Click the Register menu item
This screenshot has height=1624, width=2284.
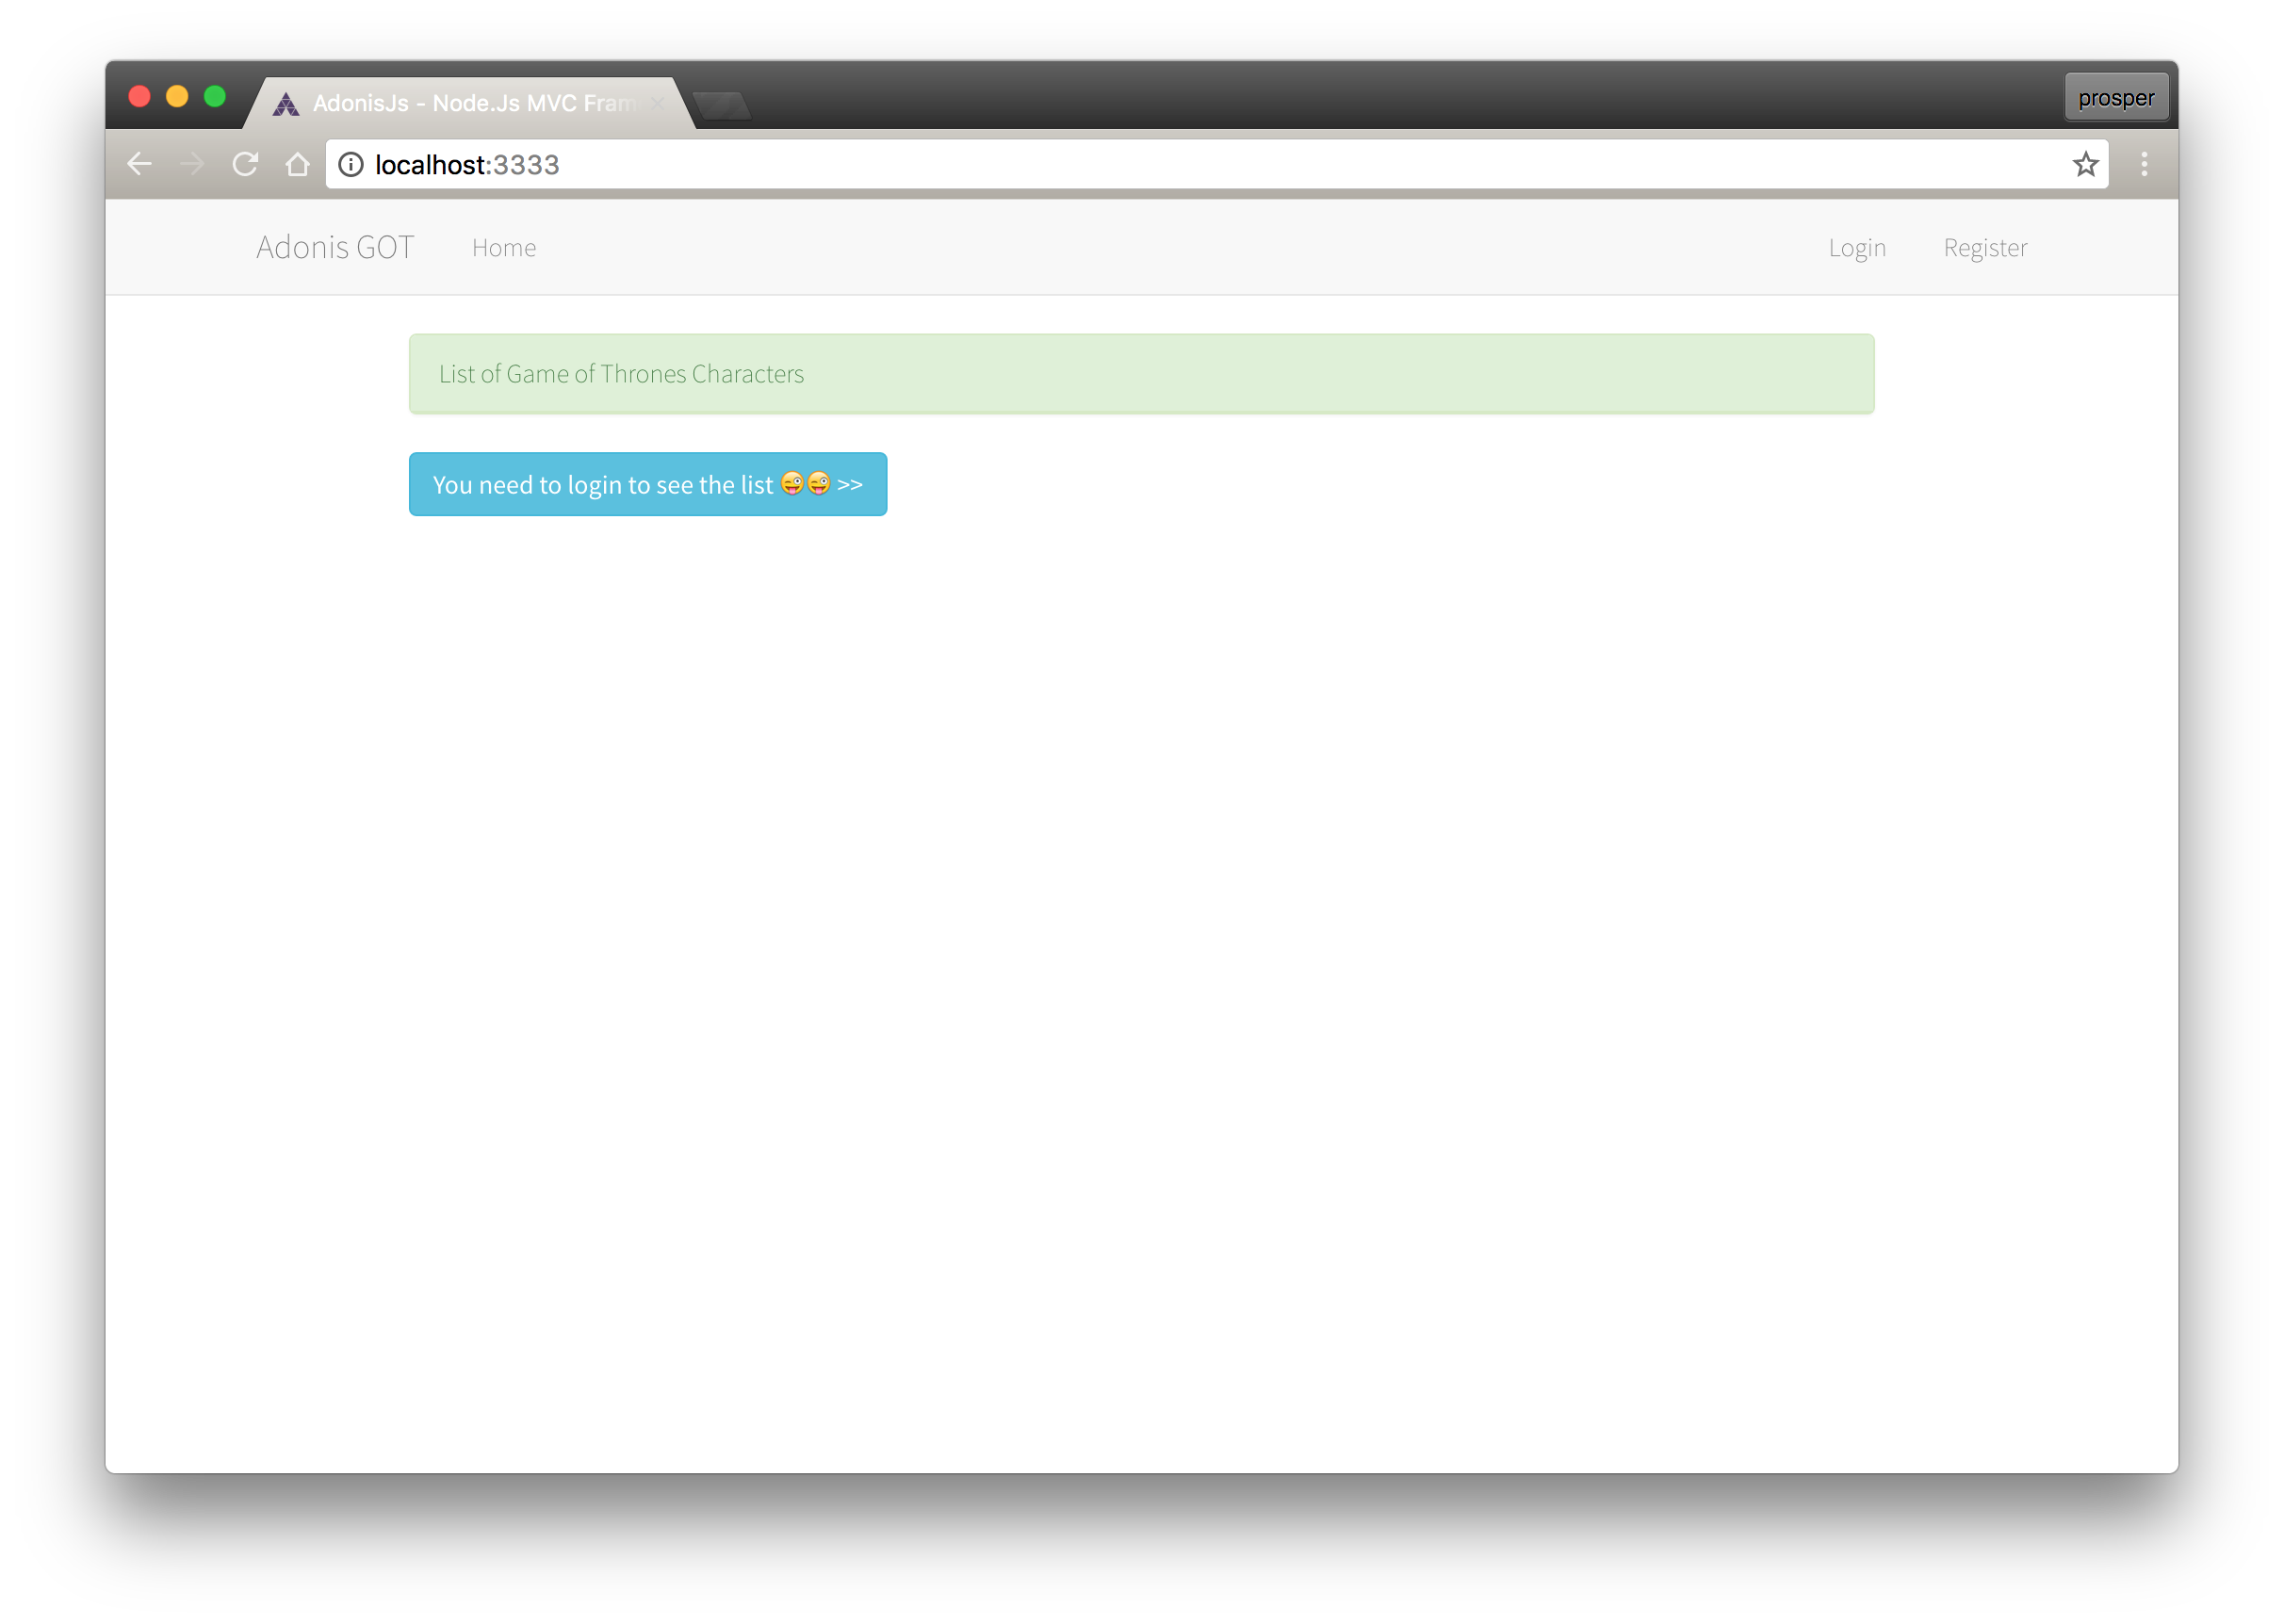pyautogui.click(x=1983, y=246)
